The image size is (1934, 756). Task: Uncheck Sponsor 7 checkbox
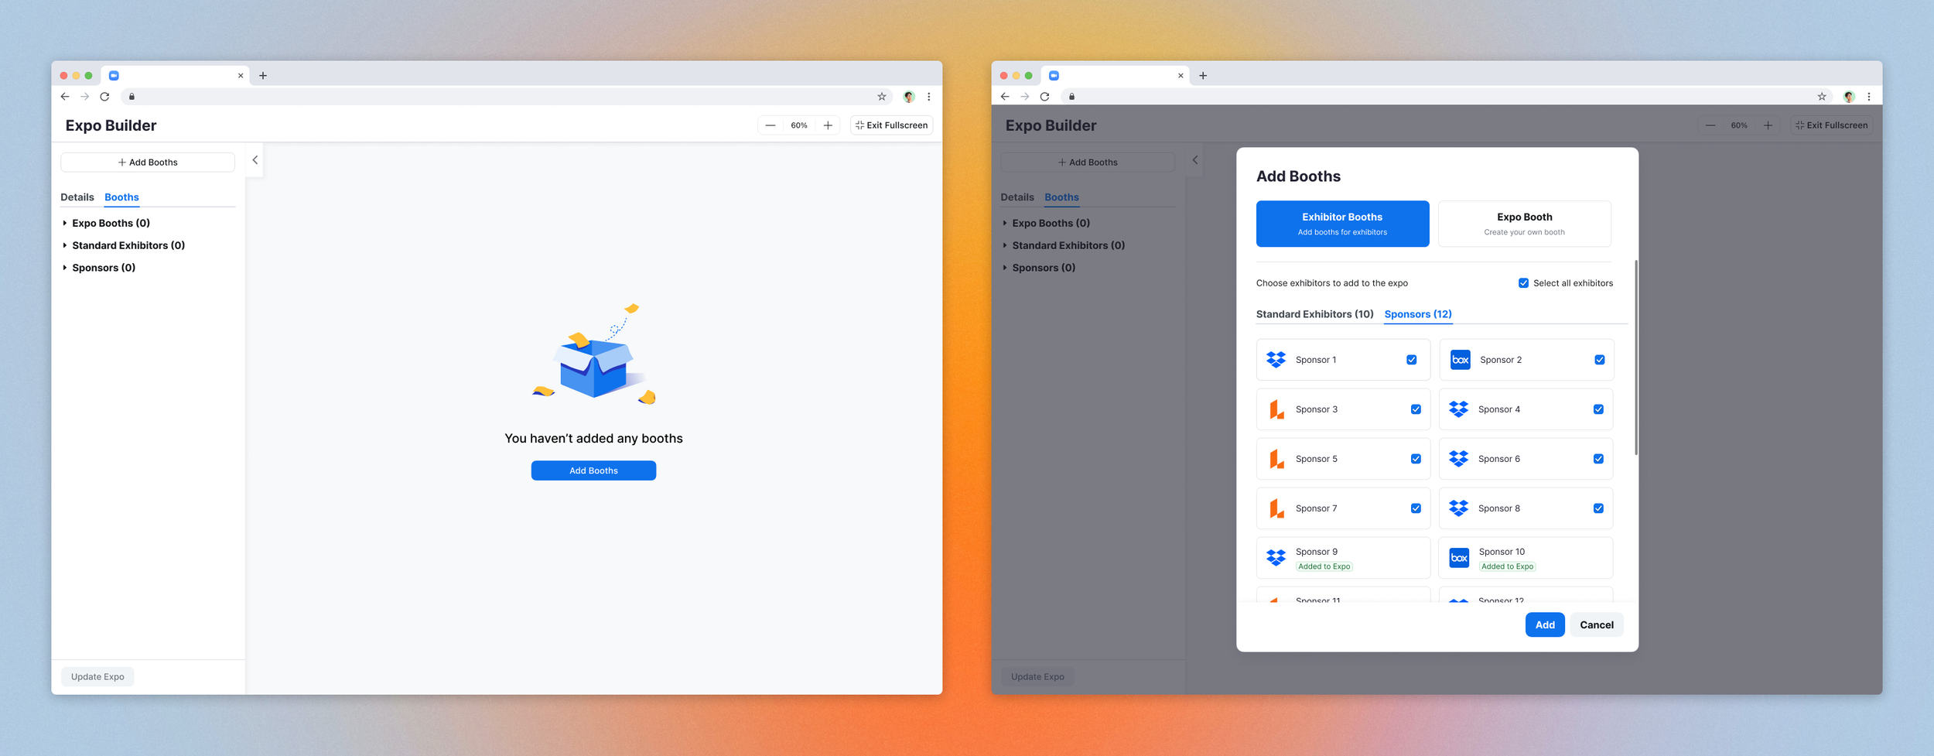1416,508
